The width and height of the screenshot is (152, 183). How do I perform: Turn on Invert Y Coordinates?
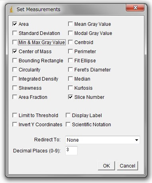[15, 124]
